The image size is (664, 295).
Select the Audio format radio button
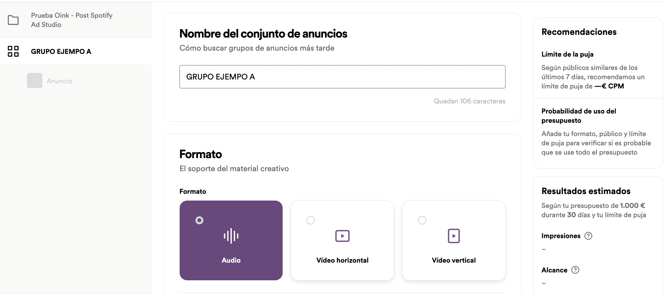click(x=199, y=220)
